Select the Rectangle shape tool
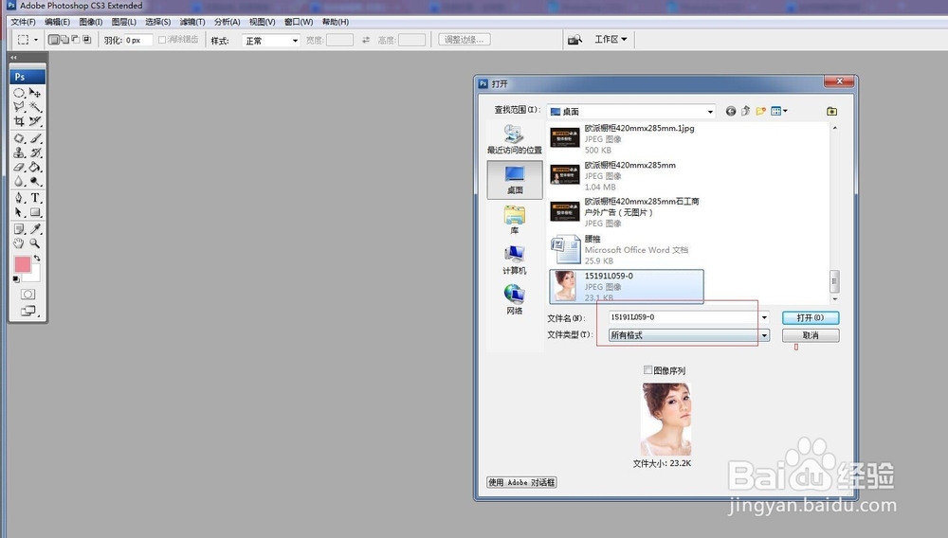The height and width of the screenshot is (538, 948). pyautogui.click(x=36, y=212)
